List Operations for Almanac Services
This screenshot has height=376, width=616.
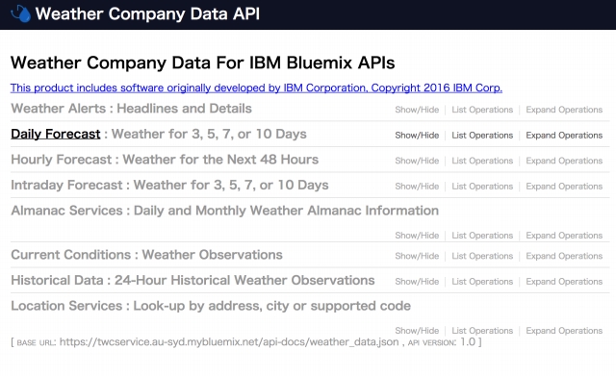[482, 235]
